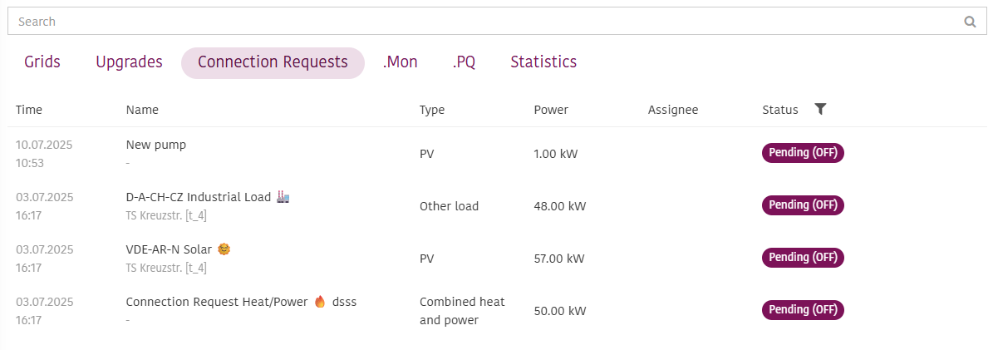Click TS Kreuzstr. [t_4] under Industrial Load

(x=166, y=216)
